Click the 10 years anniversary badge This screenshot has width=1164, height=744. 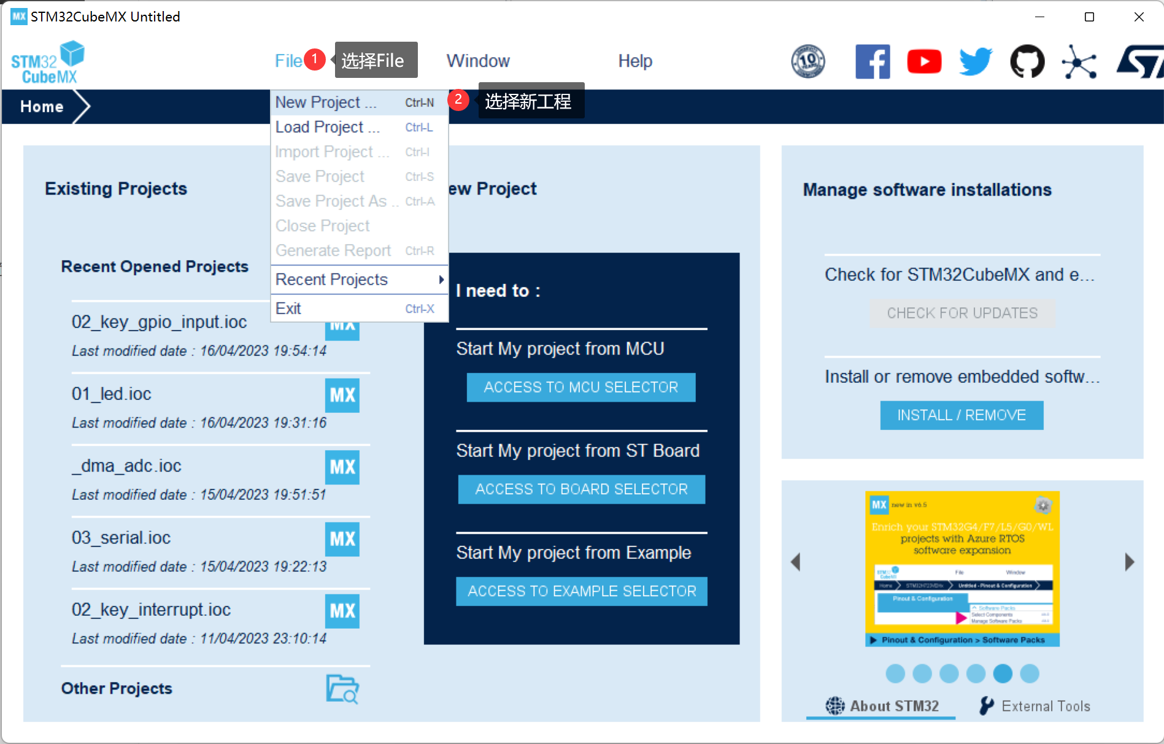[807, 61]
